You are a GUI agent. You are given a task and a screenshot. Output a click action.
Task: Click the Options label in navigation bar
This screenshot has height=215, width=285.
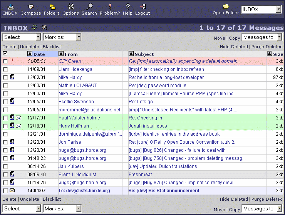pos(70,13)
